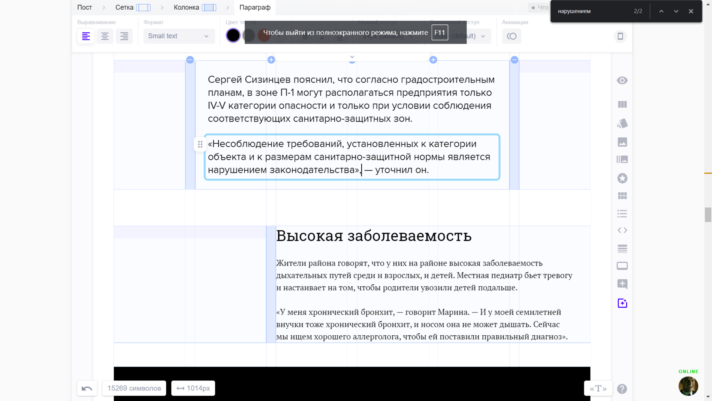
Task: Align paragraph text to the left
Action: click(86, 36)
